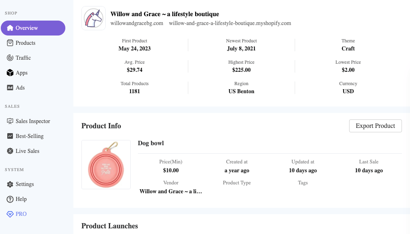Click the Apps cube icon
Image resolution: width=410 pixels, height=234 pixels.
10,73
